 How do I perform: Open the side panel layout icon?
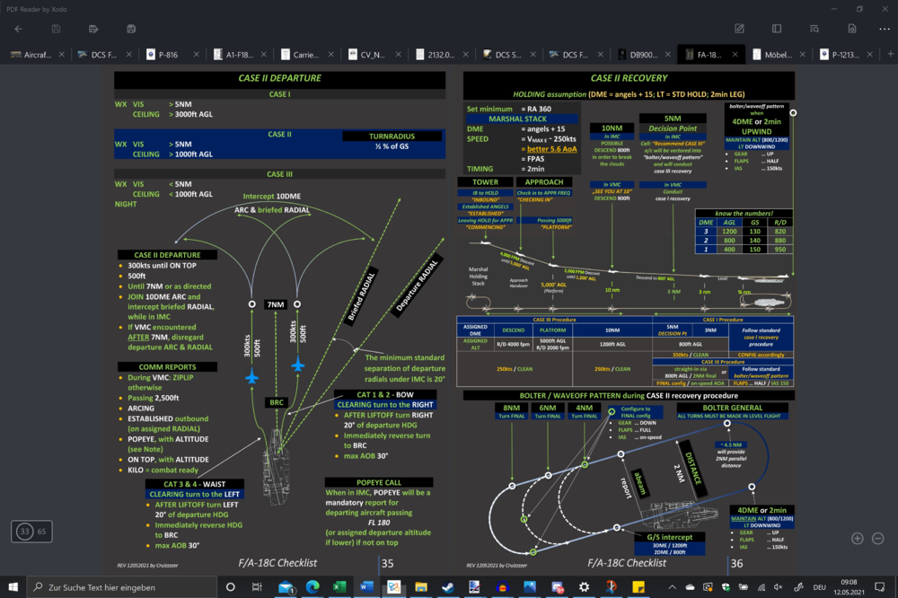[x=777, y=29]
